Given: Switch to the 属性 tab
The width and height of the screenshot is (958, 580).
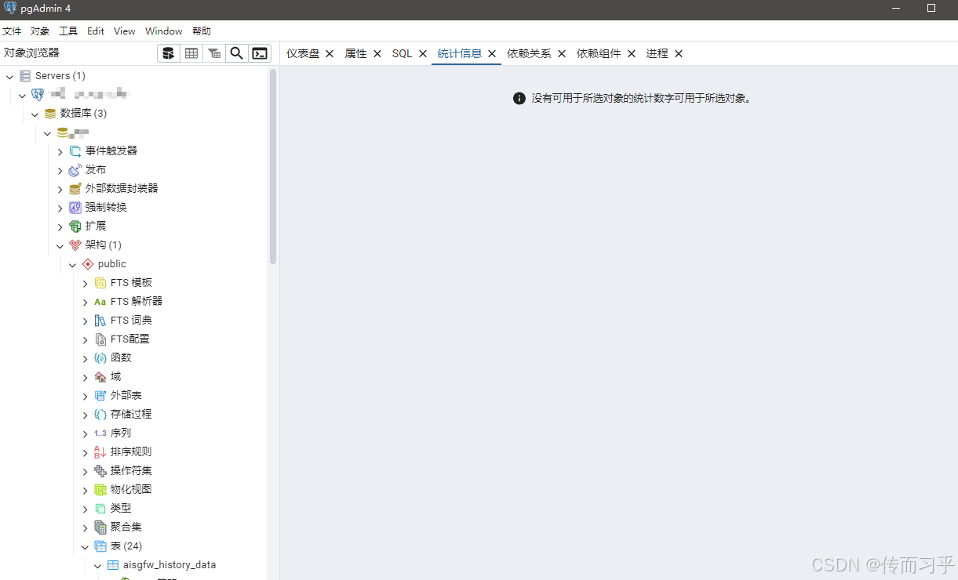Looking at the screenshot, I should coord(356,53).
